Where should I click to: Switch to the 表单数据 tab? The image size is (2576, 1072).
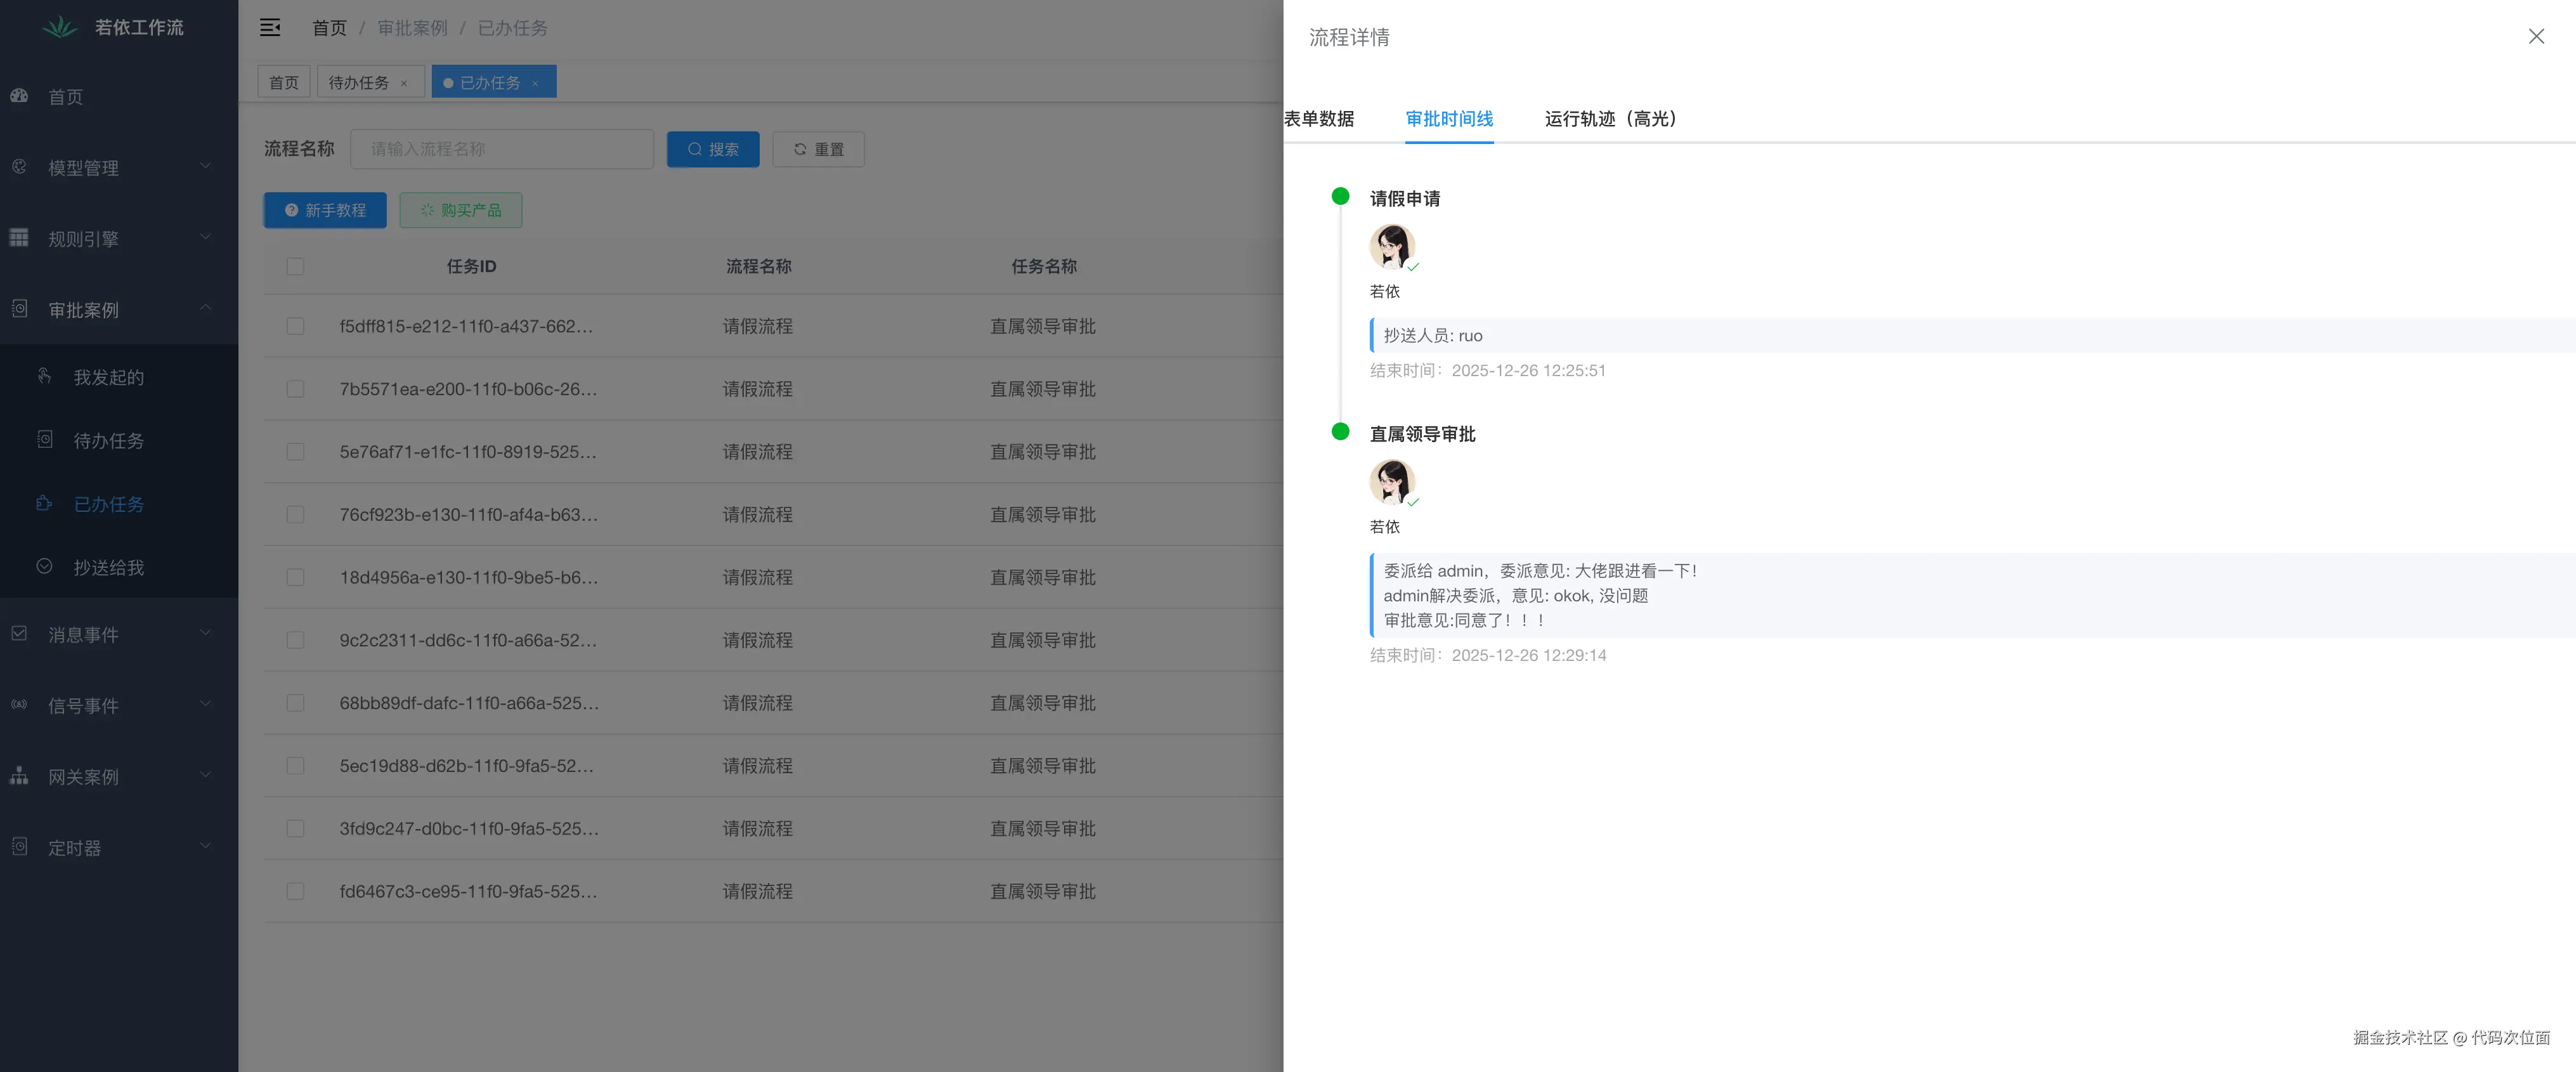pos(1319,119)
